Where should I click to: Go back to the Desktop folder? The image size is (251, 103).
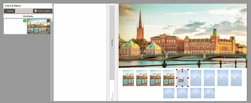pos(9,11)
